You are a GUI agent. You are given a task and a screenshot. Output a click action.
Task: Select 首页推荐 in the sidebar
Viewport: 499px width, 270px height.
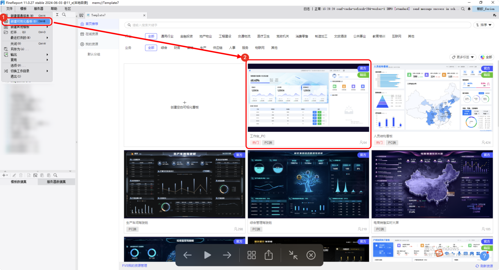tap(99, 24)
